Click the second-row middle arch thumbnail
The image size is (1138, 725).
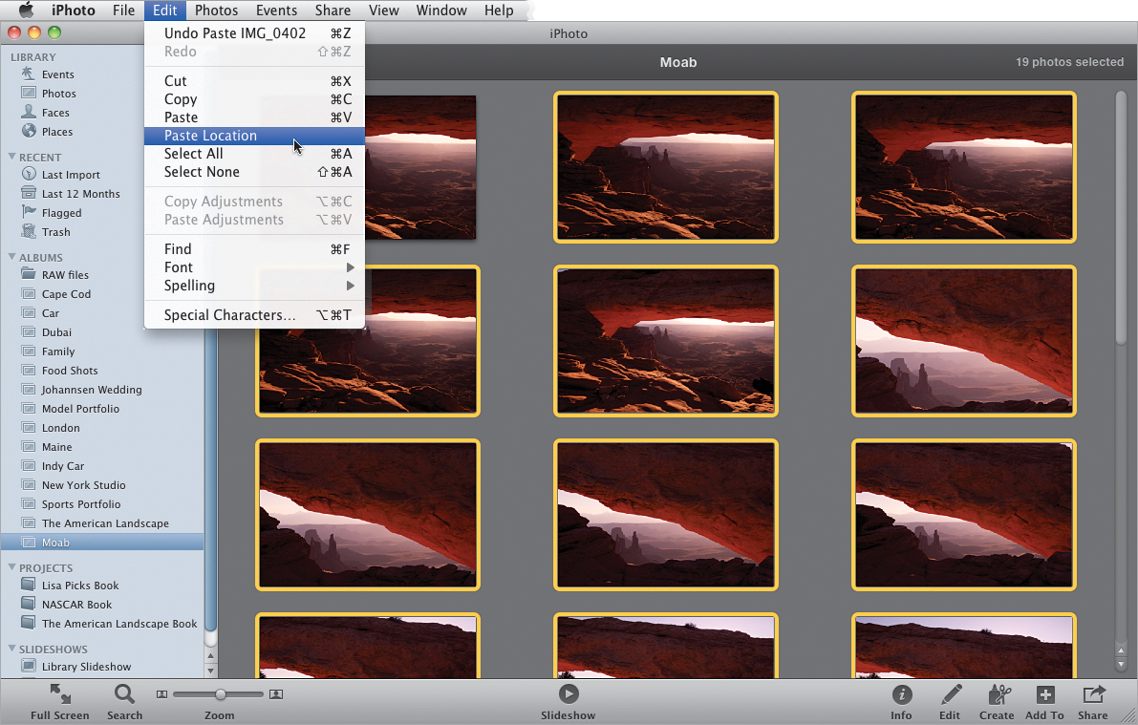tap(666, 341)
